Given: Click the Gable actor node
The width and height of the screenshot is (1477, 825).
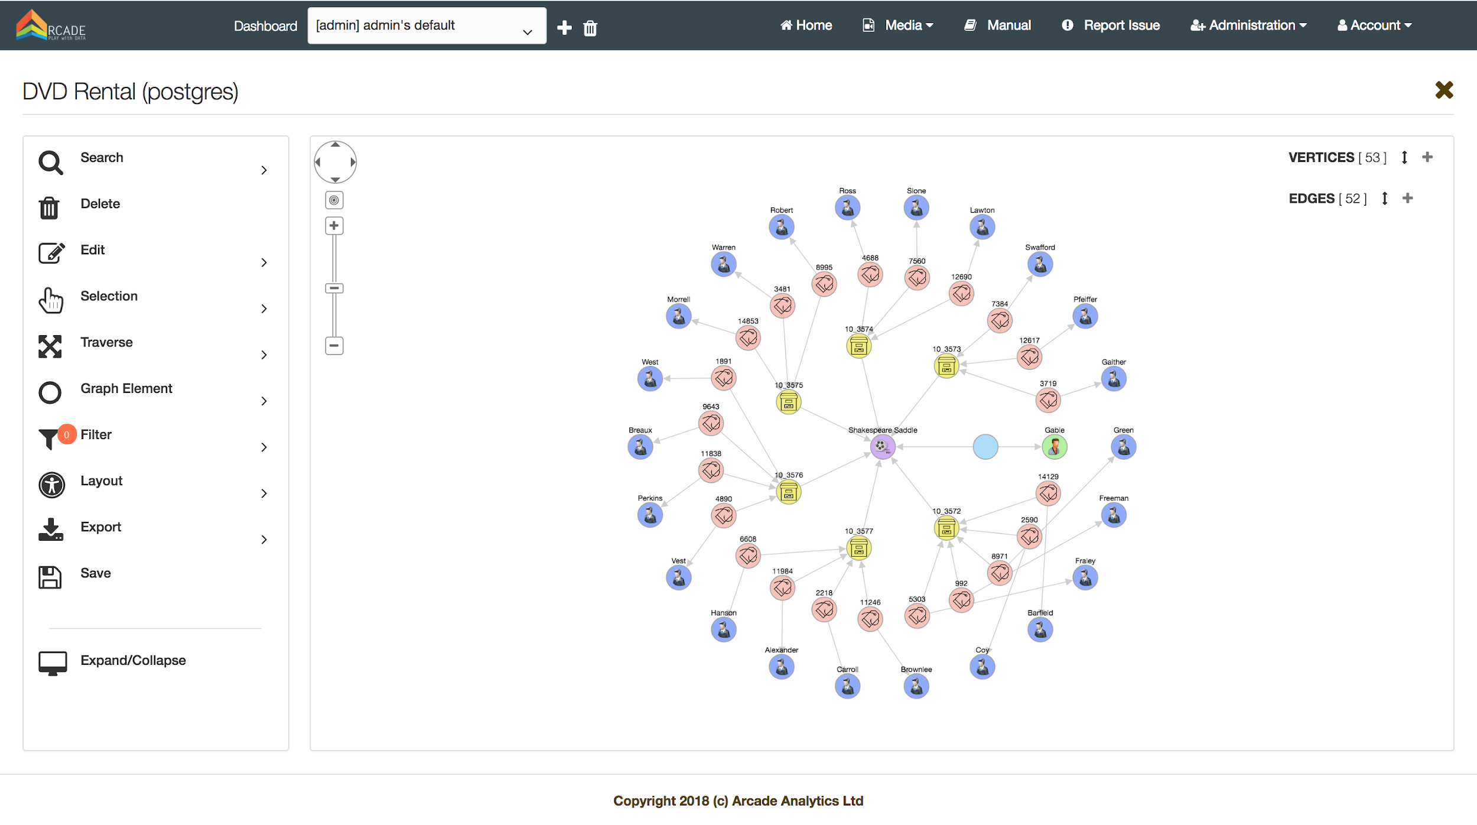Looking at the screenshot, I should [1054, 447].
